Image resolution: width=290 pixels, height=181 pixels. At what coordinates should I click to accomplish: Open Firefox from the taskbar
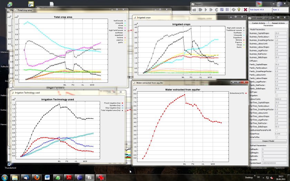[36, 177]
